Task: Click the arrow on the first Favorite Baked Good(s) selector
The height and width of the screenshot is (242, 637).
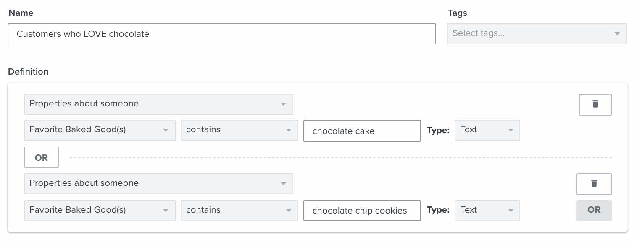Action: click(x=166, y=130)
